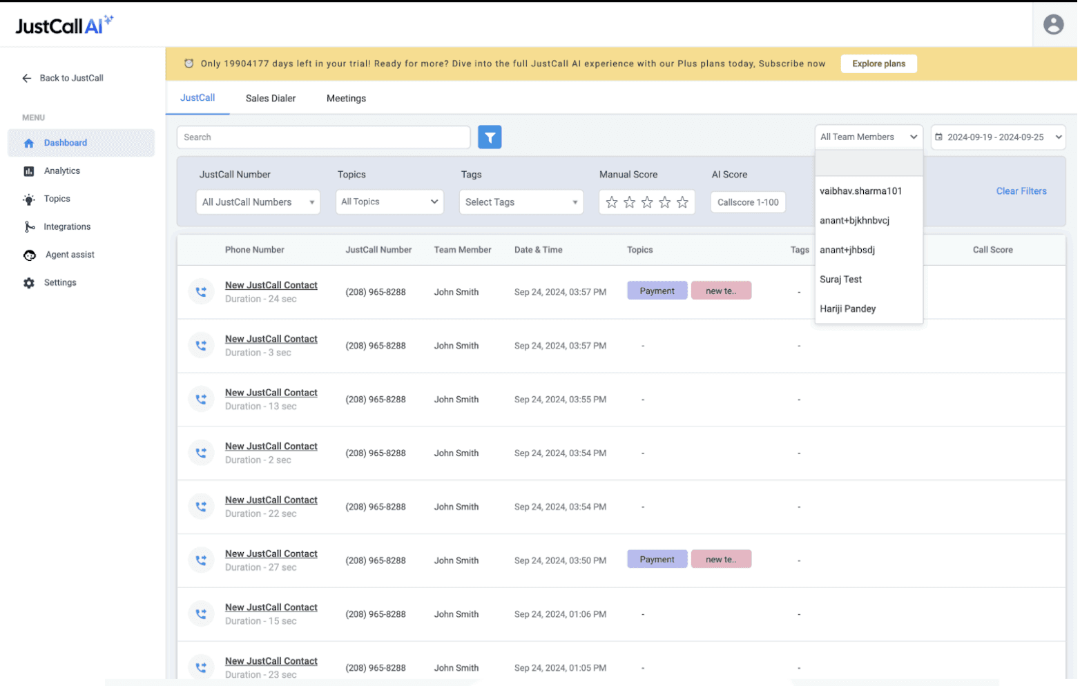
Task: Click Payment tag on the 03:57 PM call
Action: coord(659,291)
